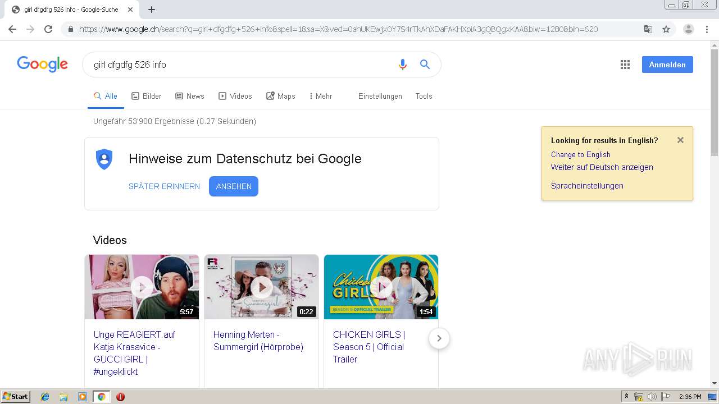719x404 pixels.
Task: Click the Action Center flag icon
Action: [x=666, y=397]
